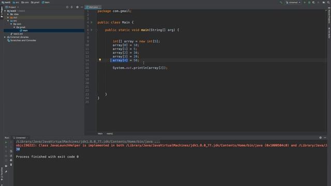
Task: Click the Build project hammer icon
Action: coord(281,2)
